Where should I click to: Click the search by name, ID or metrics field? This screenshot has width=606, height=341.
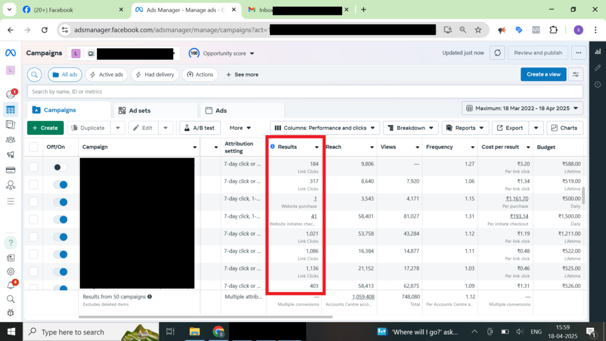coord(305,92)
